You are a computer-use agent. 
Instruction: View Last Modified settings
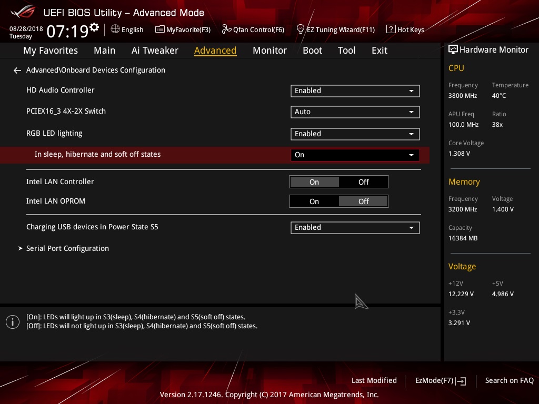[374, 381]
